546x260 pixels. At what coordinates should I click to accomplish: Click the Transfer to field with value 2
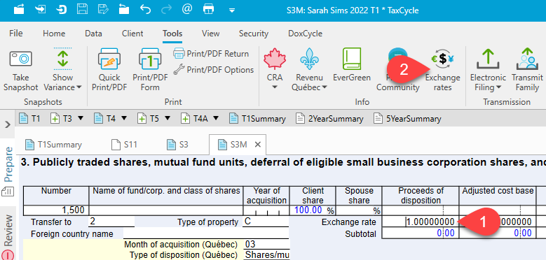[111, 222]
